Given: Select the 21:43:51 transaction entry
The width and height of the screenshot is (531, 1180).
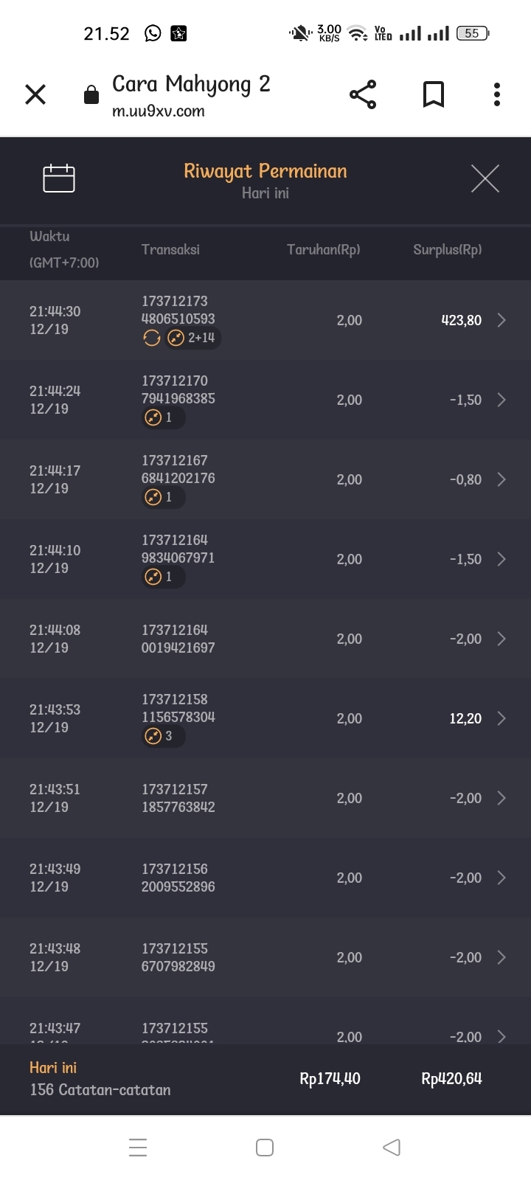Looking at the screenshot, I should coord(265,798).
